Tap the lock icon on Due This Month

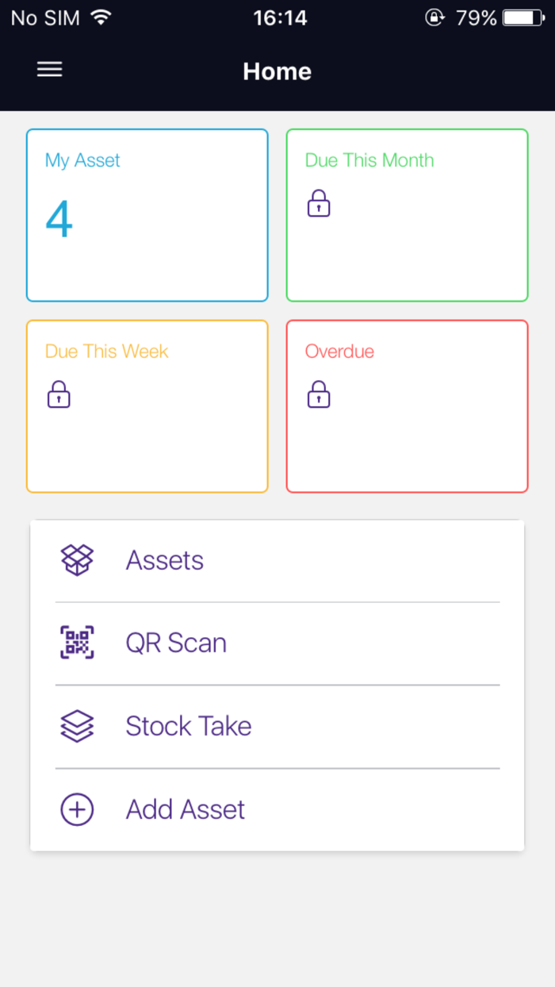click(318, 204)
